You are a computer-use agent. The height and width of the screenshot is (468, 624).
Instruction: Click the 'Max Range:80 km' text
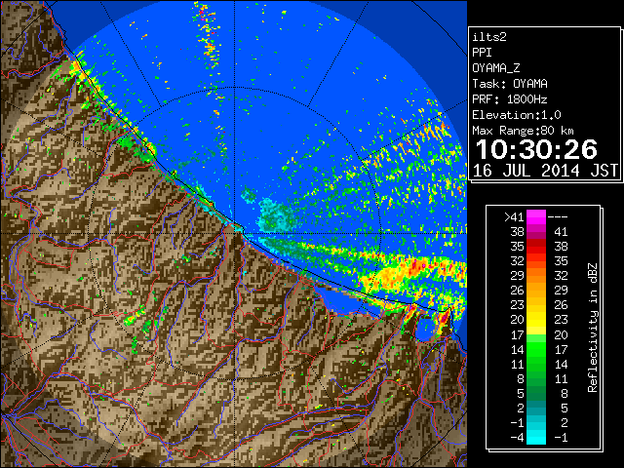click(524, 131)
